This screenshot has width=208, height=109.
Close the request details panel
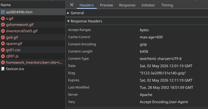click(x=72, y=5)
